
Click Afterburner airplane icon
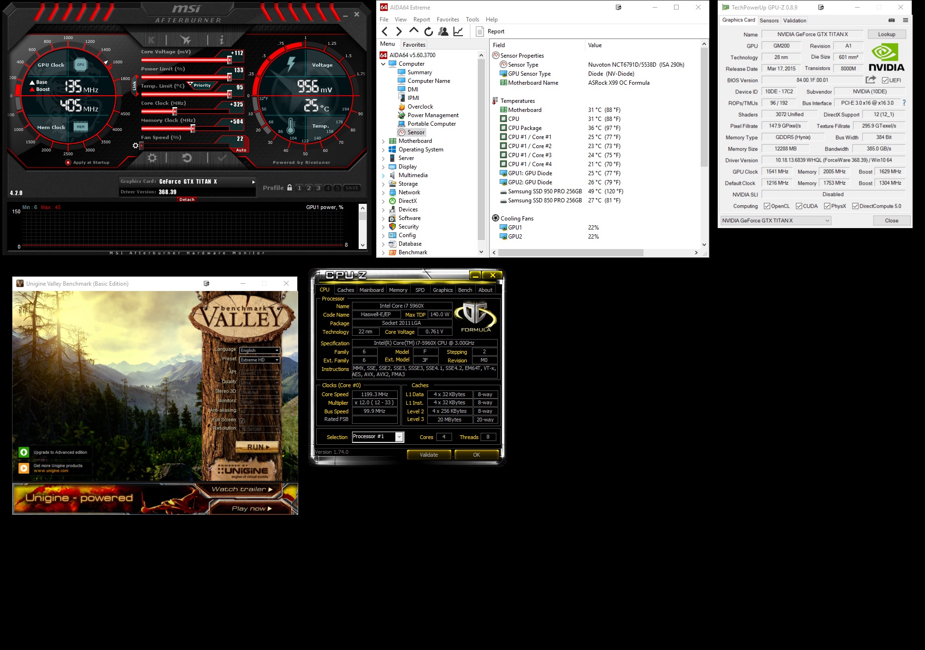[x=186, y=40]
